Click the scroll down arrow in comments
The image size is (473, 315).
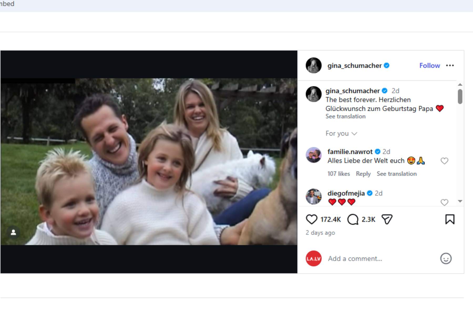pos(460,201)
